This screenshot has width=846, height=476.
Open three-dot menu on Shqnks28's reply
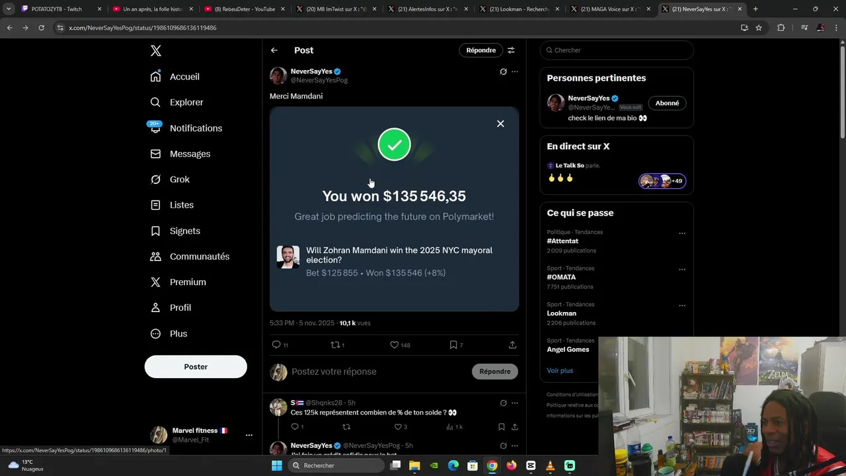(515, 403)
